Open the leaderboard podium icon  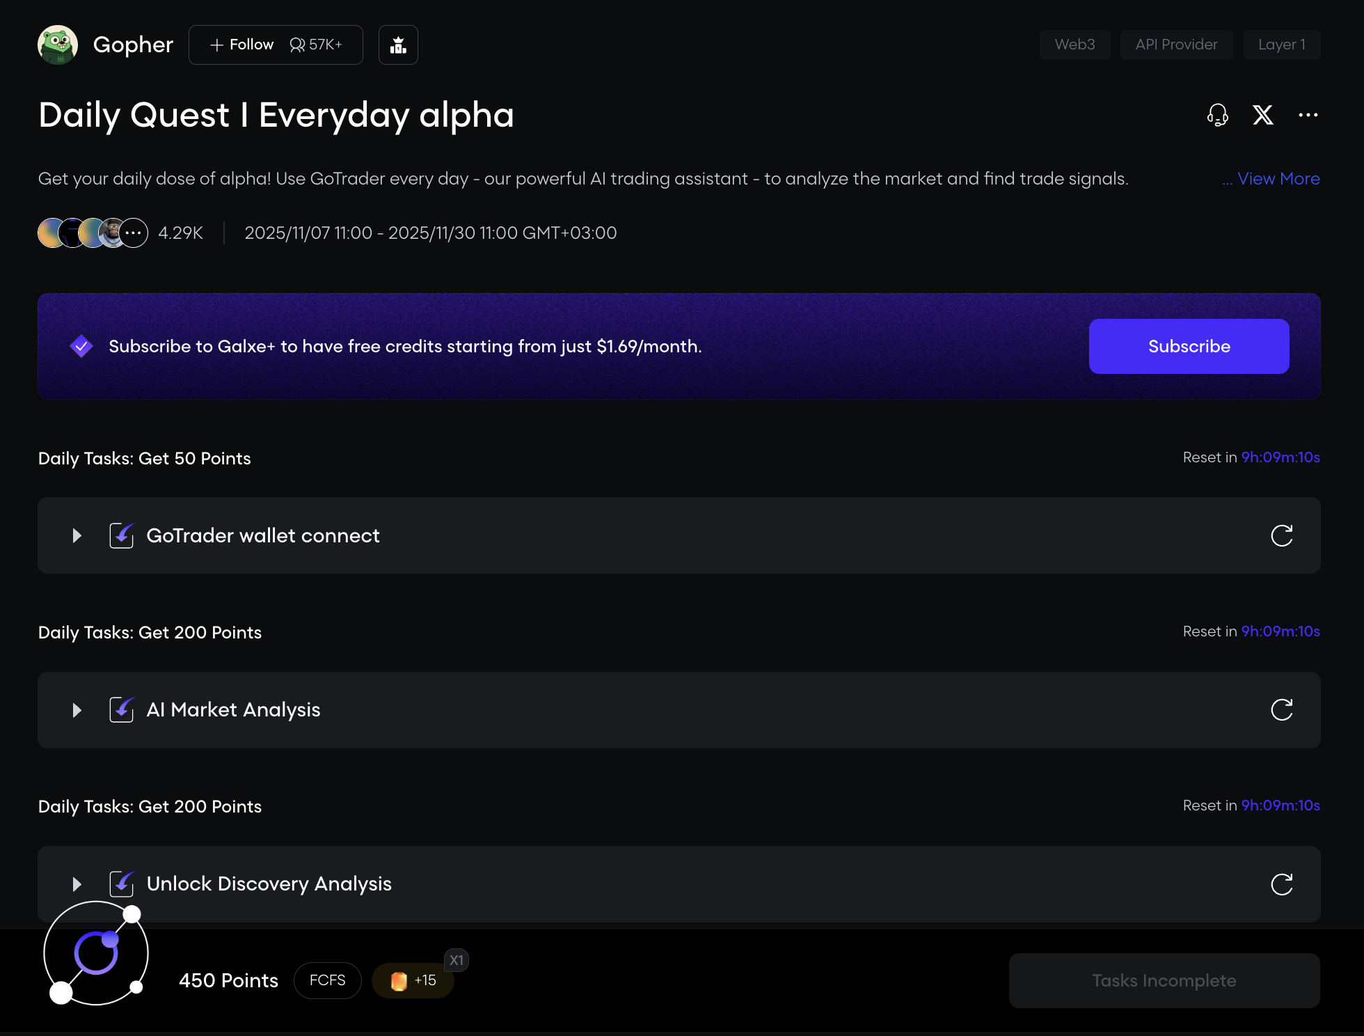(x=398, y=45)
